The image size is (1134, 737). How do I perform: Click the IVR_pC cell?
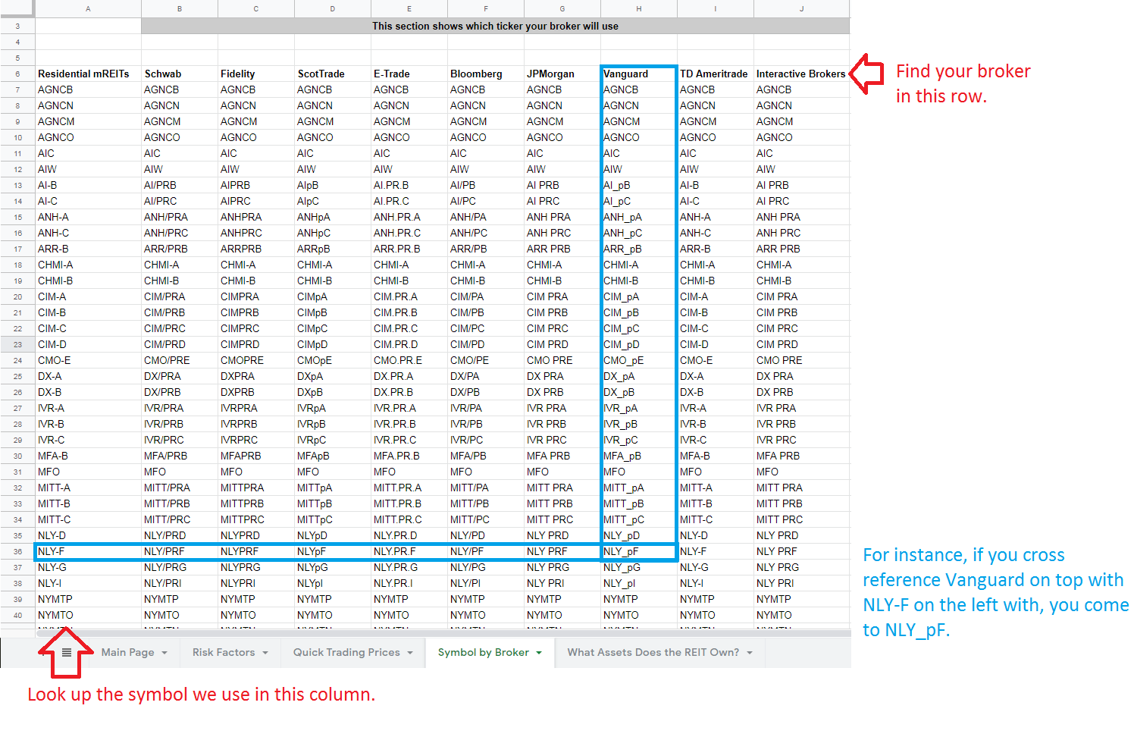(639, 440)
